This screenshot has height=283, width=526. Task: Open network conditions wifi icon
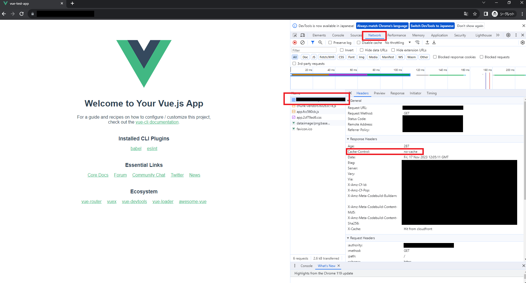(x=417, y=42)
